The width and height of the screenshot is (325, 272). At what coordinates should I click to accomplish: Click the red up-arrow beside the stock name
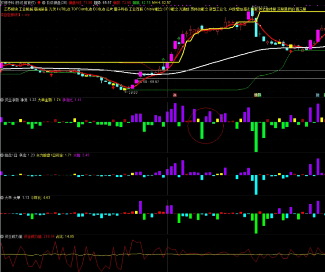[x=39, y=3]
